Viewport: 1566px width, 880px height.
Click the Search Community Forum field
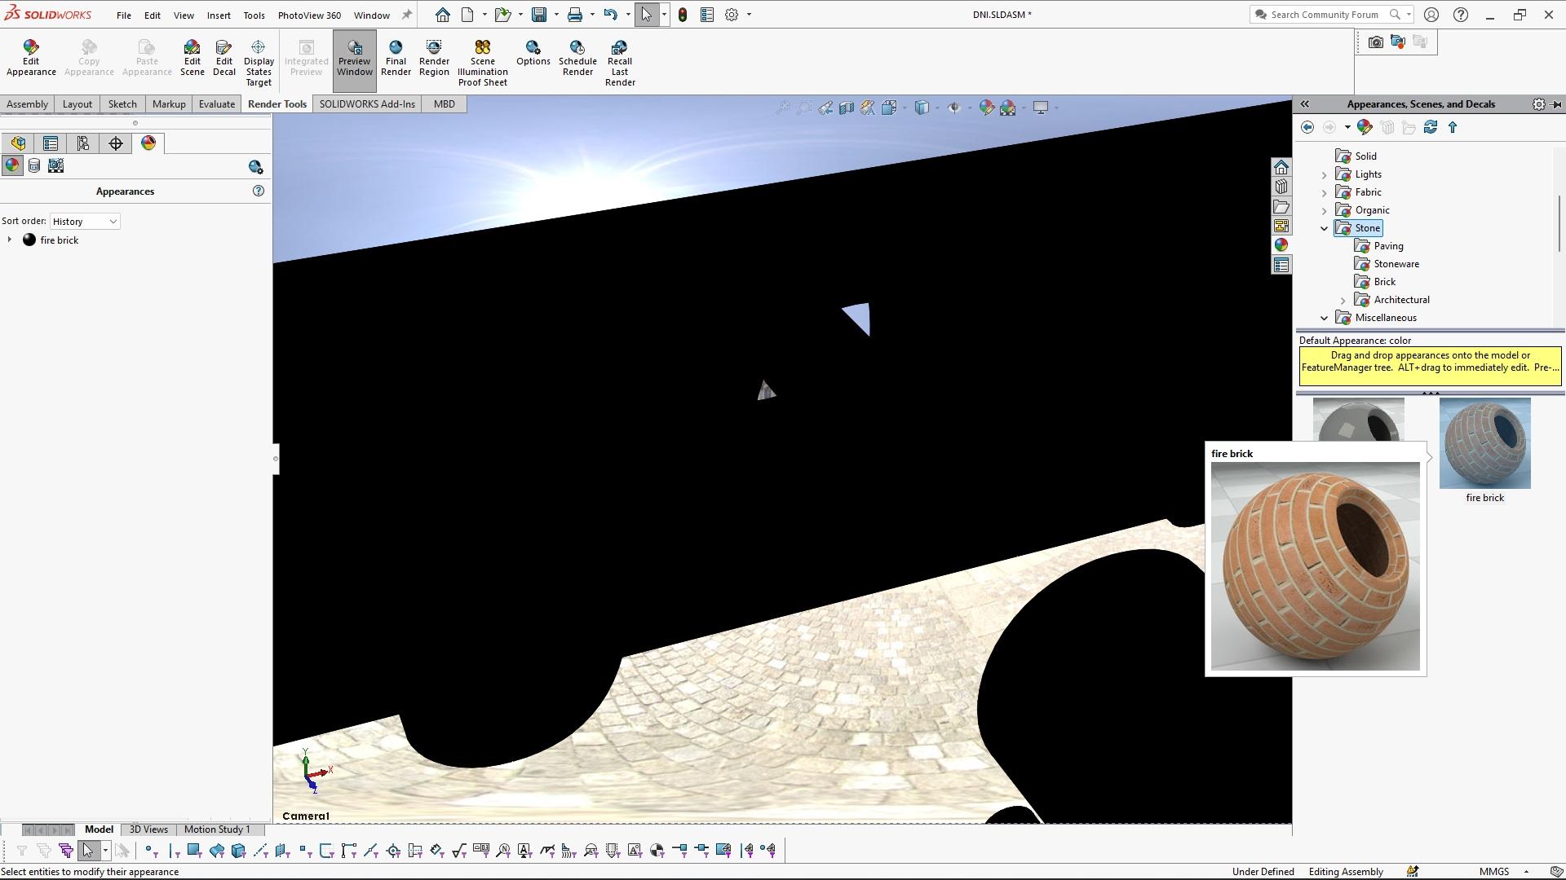pyautogui.click(x=1325, y=15)
